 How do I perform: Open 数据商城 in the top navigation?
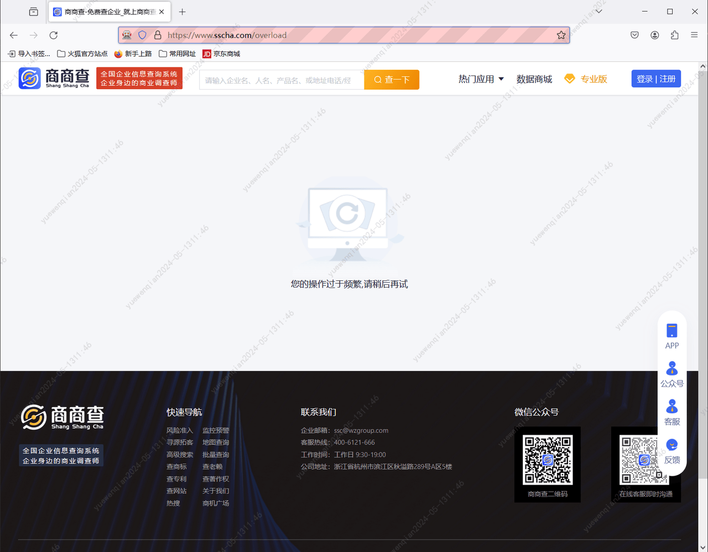[x=534, y=79]
